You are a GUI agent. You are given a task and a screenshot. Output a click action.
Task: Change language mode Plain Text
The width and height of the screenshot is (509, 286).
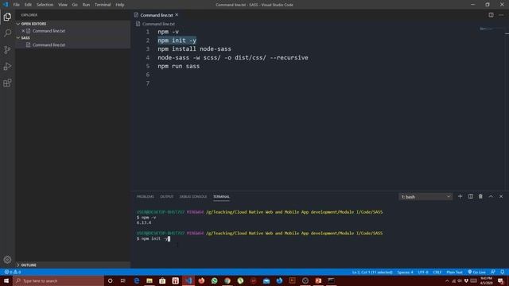tap(454, 272)
